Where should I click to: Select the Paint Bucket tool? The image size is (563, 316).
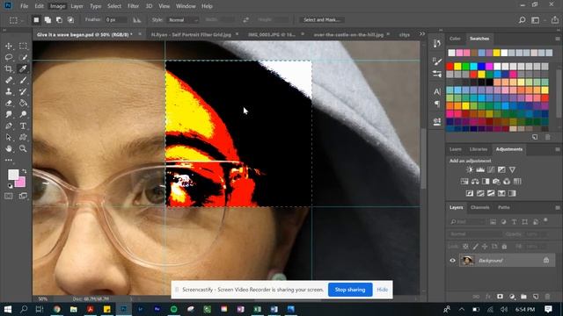coord(23,104)
